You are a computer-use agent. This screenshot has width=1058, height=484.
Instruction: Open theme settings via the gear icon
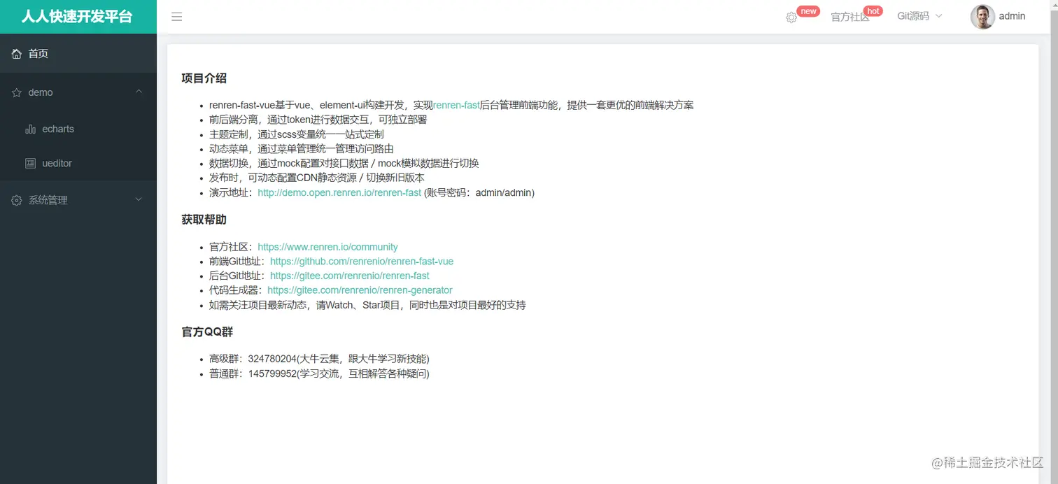click(x=791, y=16)
